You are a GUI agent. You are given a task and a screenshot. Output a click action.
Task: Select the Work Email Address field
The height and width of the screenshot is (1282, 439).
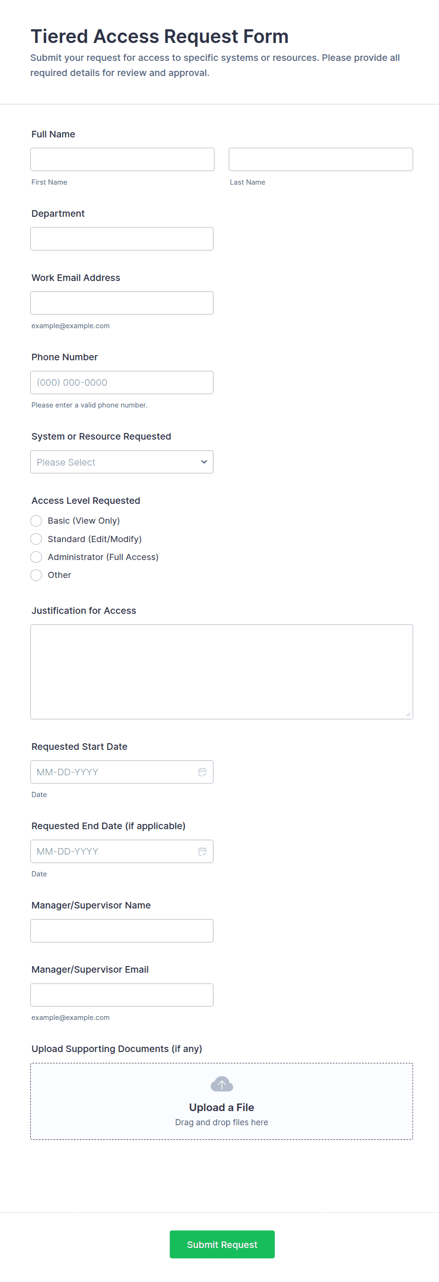click(121, 303)
